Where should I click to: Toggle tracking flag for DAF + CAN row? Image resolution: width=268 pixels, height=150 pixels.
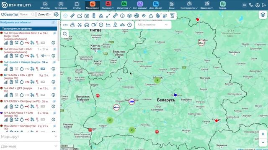(x=54, y=49)
